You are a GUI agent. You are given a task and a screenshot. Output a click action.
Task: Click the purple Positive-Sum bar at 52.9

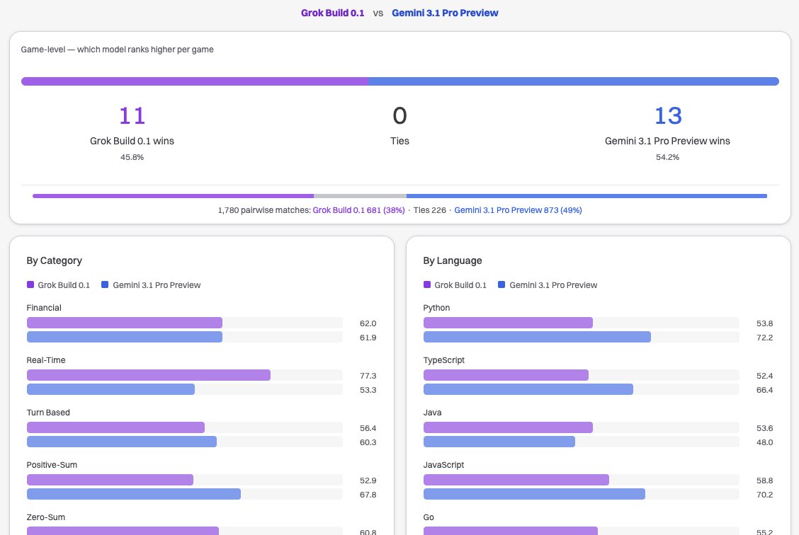tap(110, 480)
